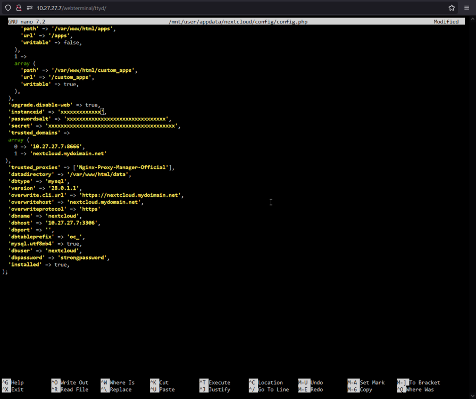The height and width of the screenshot is (399, 476).
Task: Click the ^C Location shortcut
Action: tap(266, 383)
